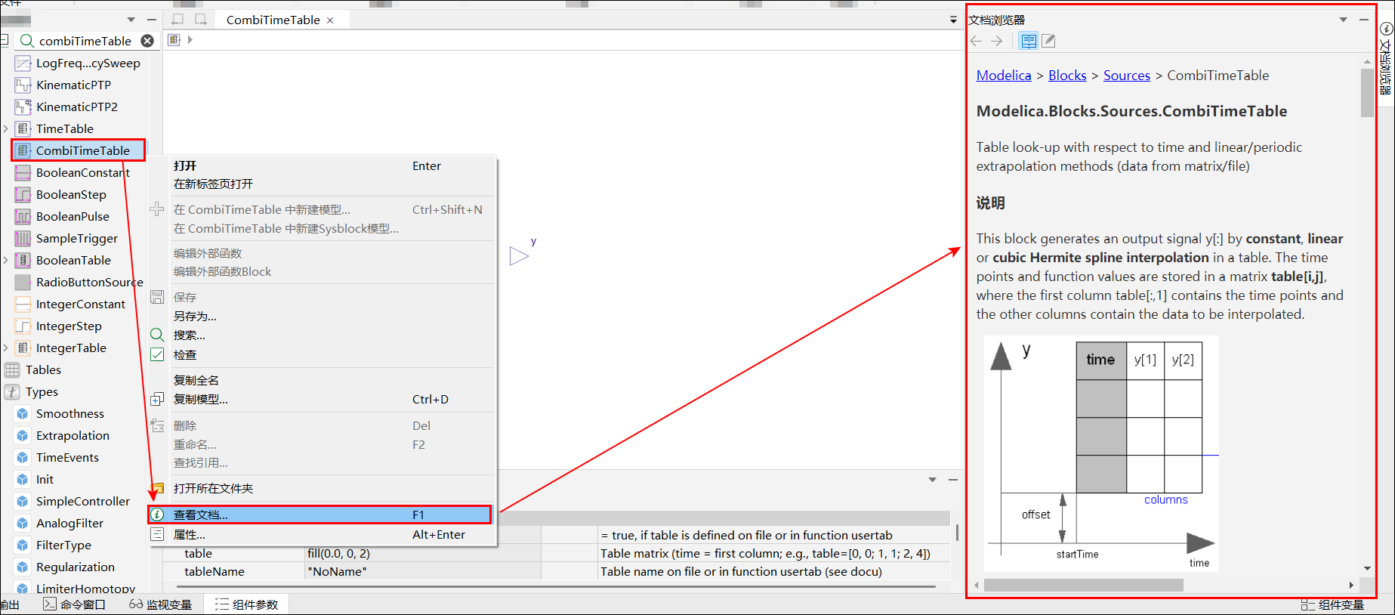Select 查看文档... in the context menu

pos(320,515)
